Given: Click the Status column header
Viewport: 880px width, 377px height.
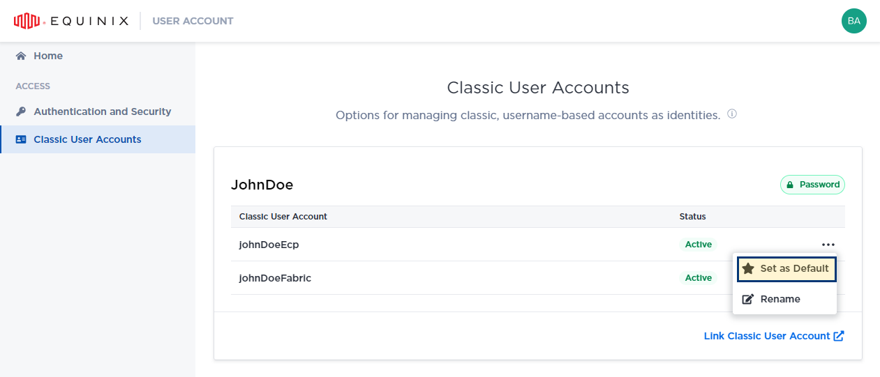Looking at the screenshot, I should click(692, 217).
